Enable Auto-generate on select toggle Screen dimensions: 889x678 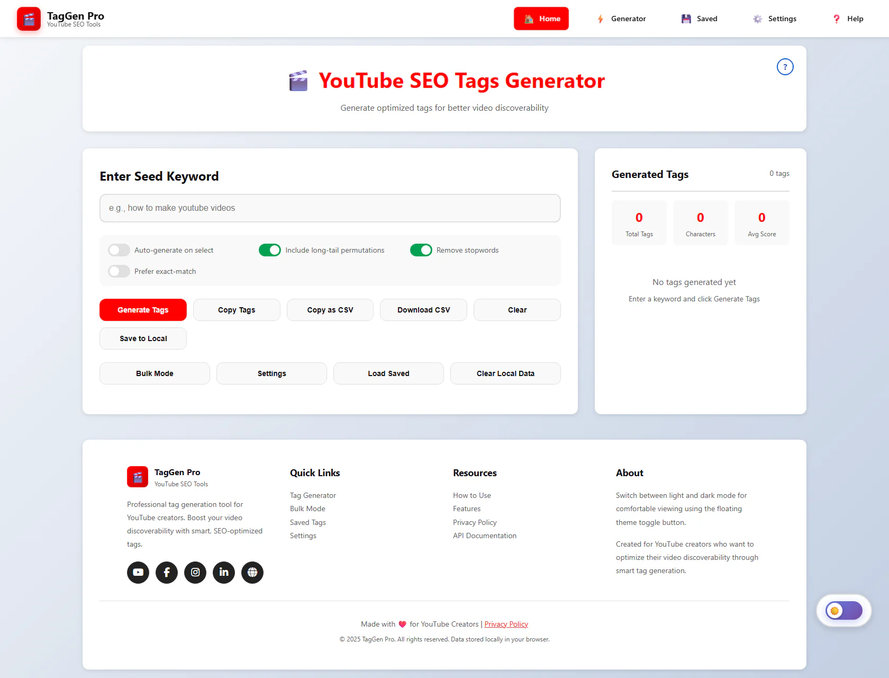pyautogui.click(x=119, y=250)
